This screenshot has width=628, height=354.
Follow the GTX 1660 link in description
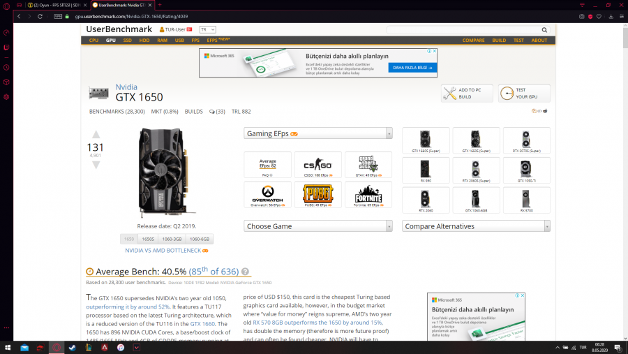202,324
